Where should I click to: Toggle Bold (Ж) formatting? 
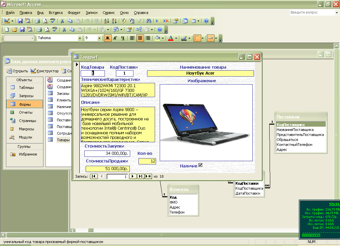pos(107,38)
